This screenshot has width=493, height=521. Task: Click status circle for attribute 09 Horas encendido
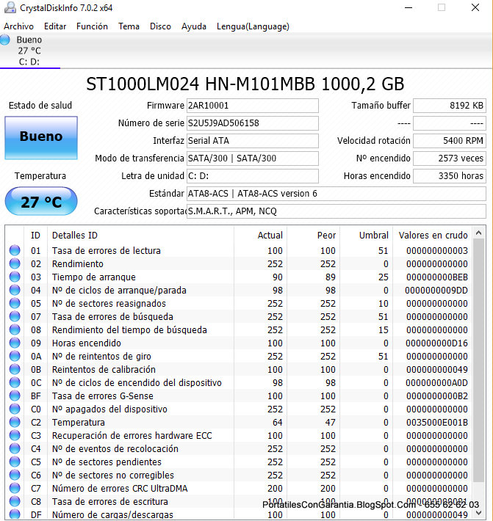pyautogui.click(x=15, y=343)
